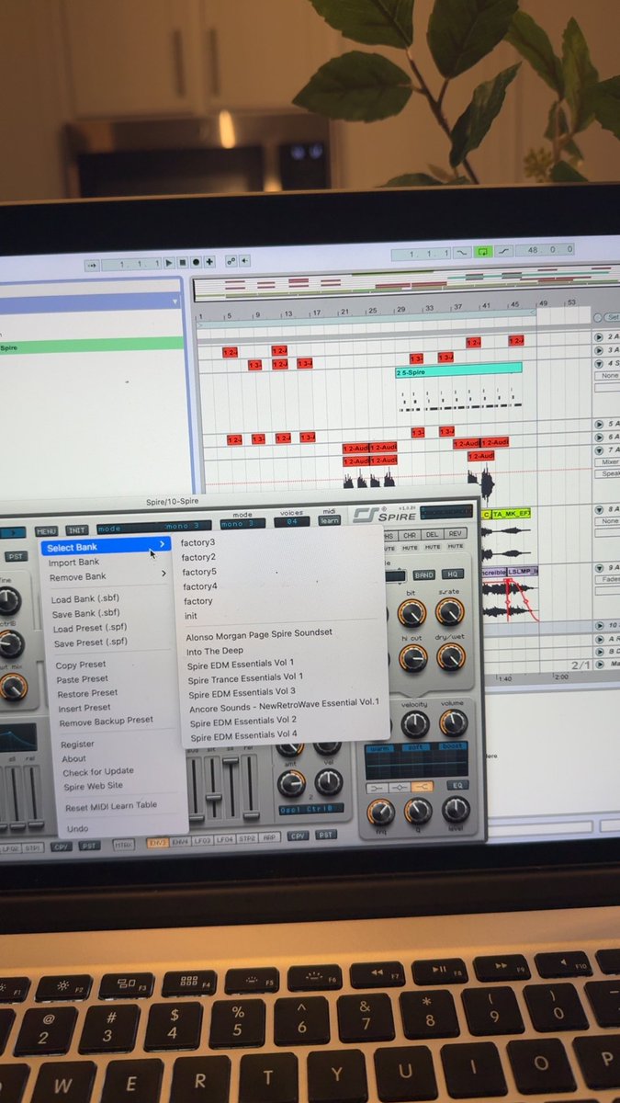Open About in Spire menu
The image size is (620, 1103).
74,758
